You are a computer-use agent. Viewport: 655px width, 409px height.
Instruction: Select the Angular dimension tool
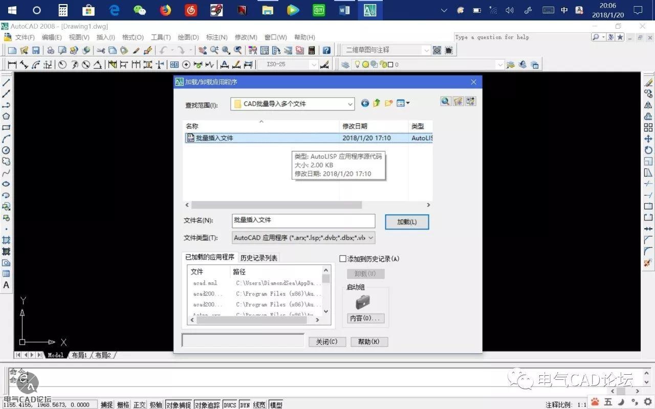coord(98,64)
